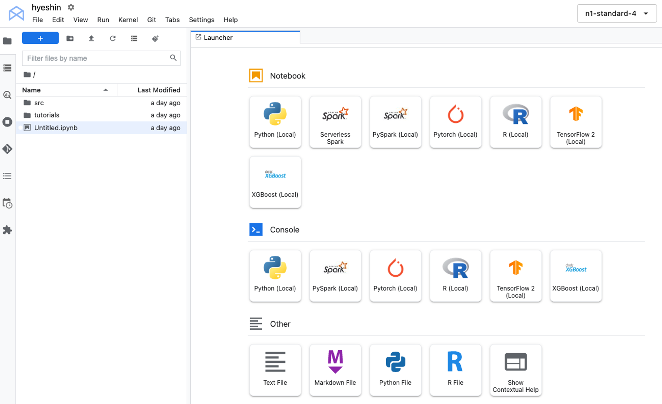Click the Git clone toolbar icon
The image size is (662, 404).
(x=155, y=38)
